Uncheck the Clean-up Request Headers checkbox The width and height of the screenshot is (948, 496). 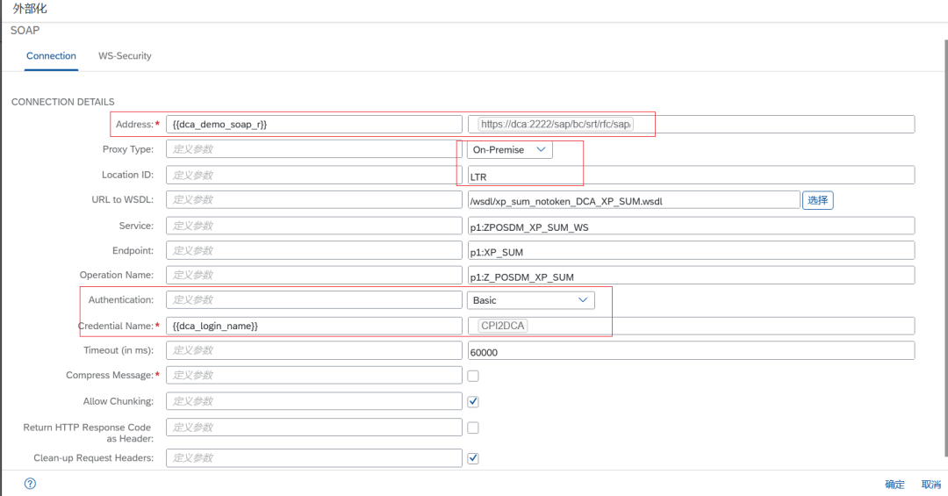pyautogui.click(x=473, y=458)
